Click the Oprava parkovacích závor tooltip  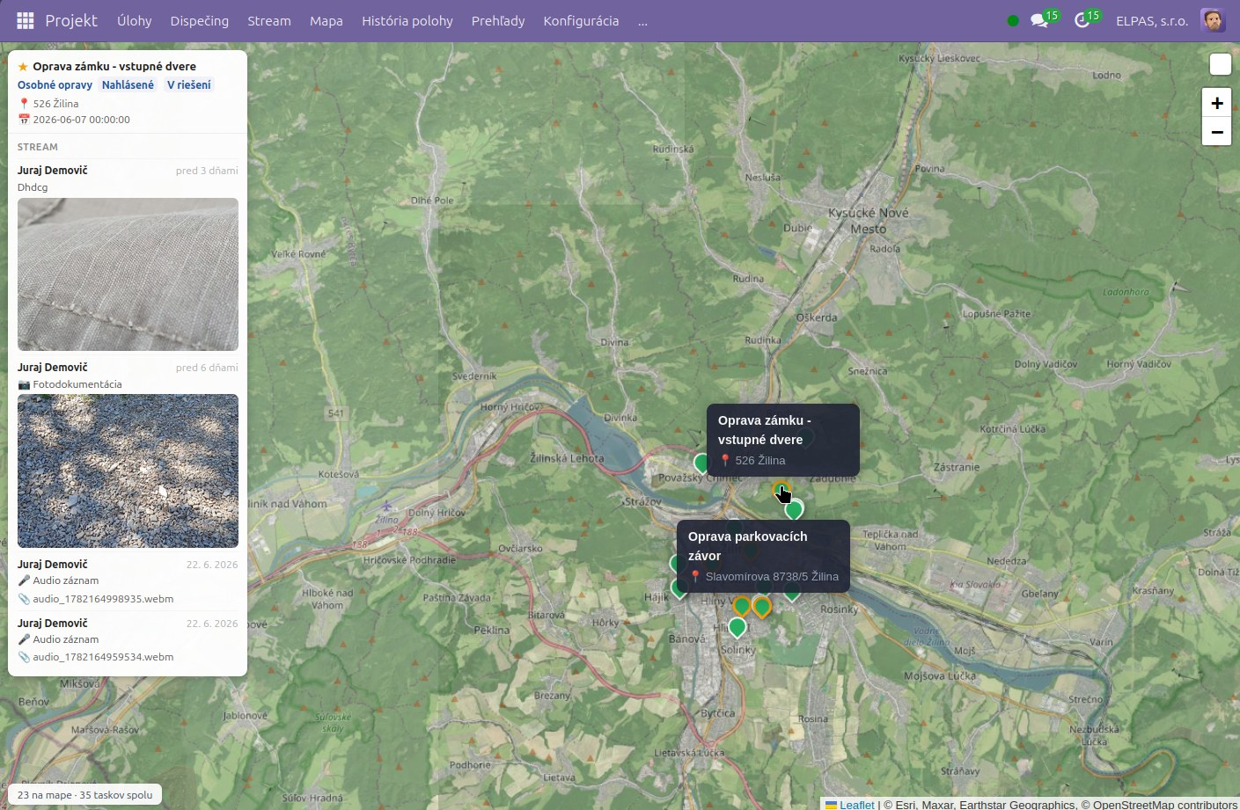(x=763, y=556)
